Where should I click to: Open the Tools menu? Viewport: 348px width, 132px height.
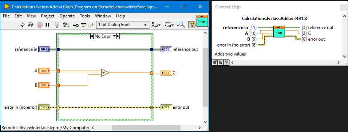pos(85,16)
